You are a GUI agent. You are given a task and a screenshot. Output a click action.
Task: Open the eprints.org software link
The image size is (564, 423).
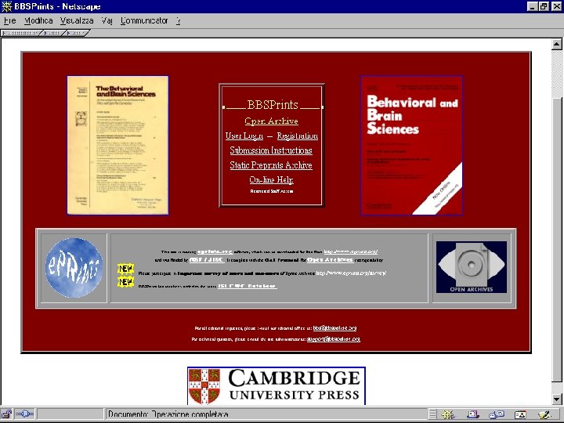coord(215,252)
